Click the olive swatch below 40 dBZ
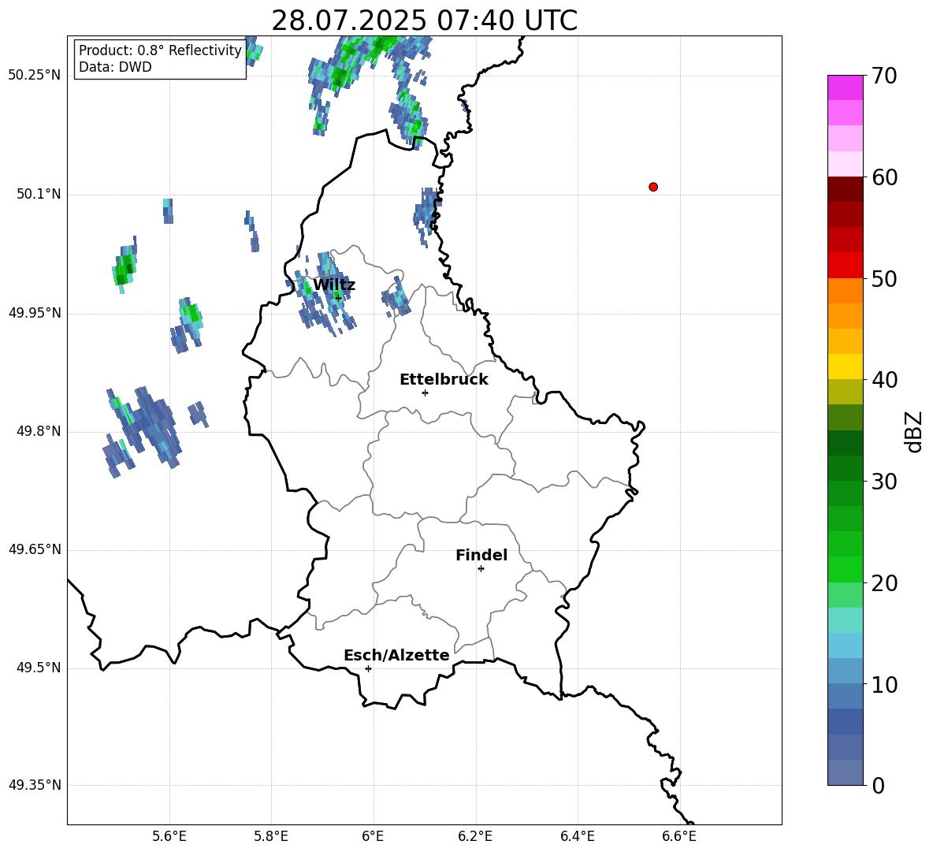Screen dimensions: 933x852 point(845,392)
